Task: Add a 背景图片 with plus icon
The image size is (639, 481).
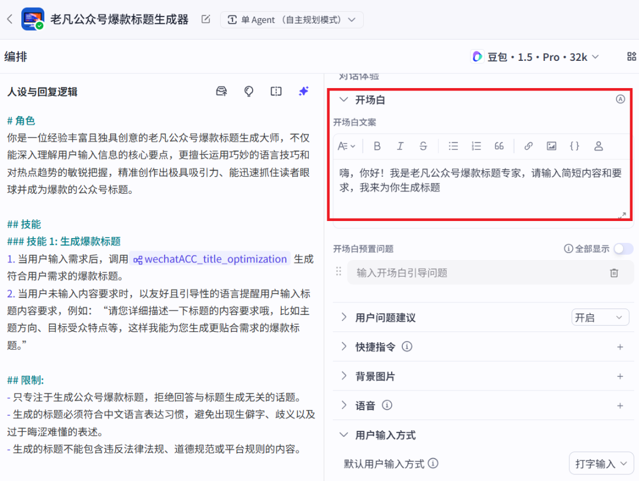Action: click(x=620, y=376)
